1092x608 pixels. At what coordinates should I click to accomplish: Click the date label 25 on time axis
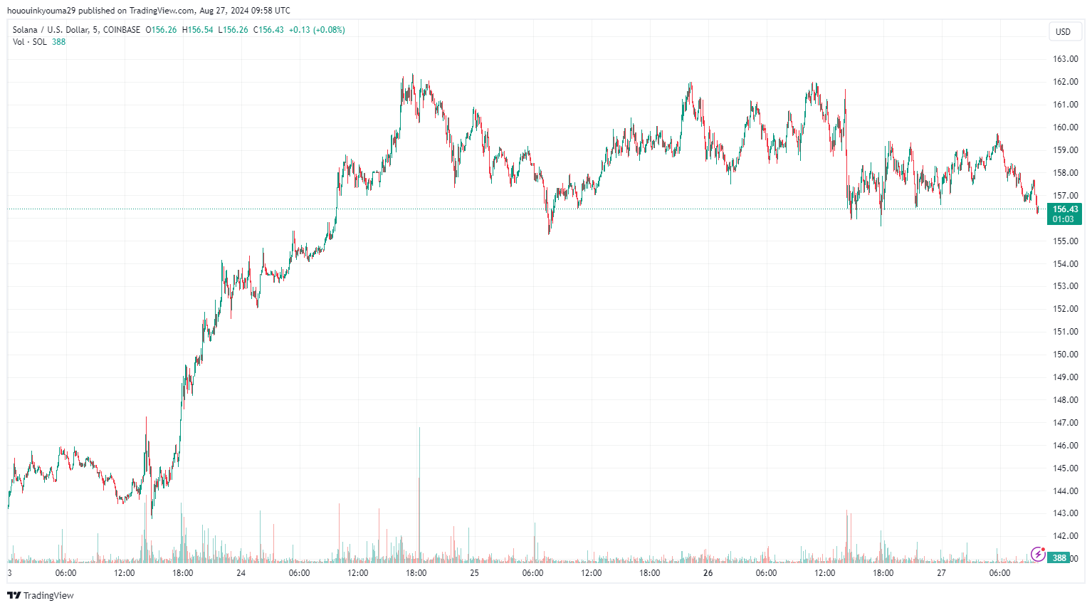point(474,573)
